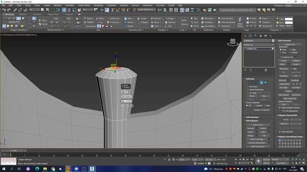Open the Workspaces dropdown
Viewport: 307px width, 172px height.
295,5
